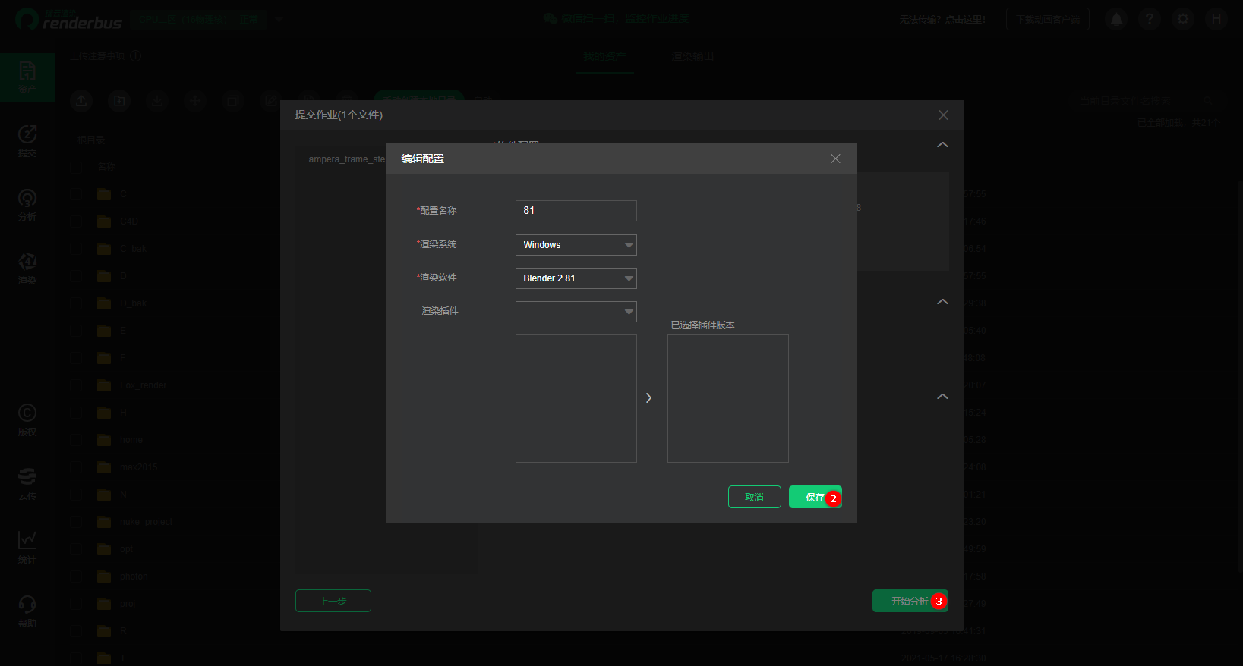Collapse the third section chevron in 提交作业

942,397
